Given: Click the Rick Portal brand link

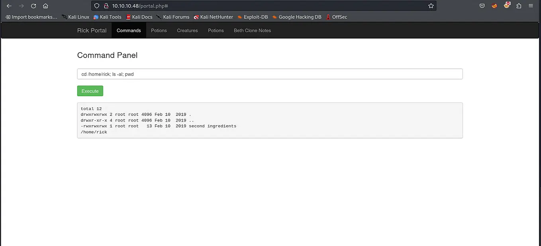Looking at the screenshot, I should point(91,30).
